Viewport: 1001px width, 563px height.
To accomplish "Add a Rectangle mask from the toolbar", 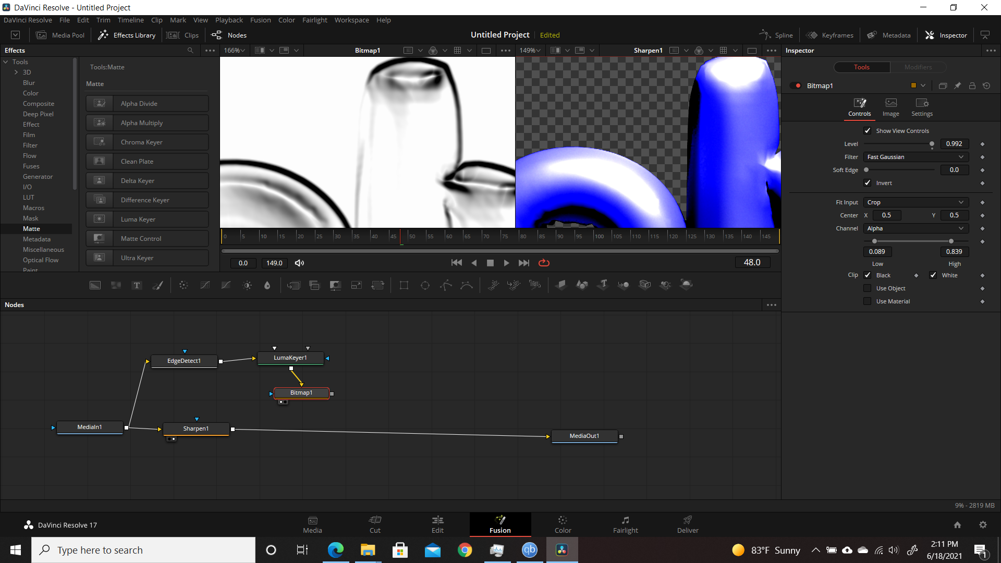I will coord(404,285).
